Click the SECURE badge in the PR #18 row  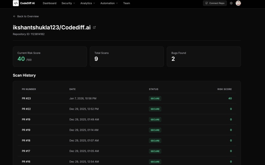click(x=155, y=140)
